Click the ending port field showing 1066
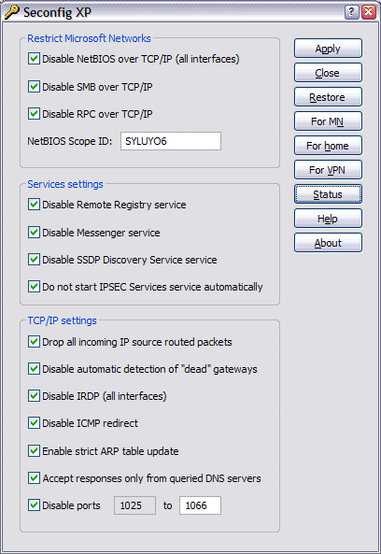Image resolution: width=381 pixels, height=554 pixels. click(x=200, y=505)
